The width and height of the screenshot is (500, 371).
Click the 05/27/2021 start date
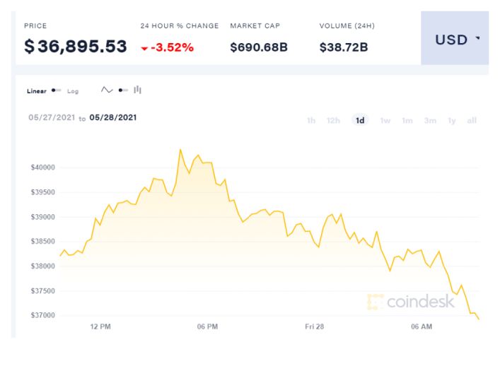[51, 117]
